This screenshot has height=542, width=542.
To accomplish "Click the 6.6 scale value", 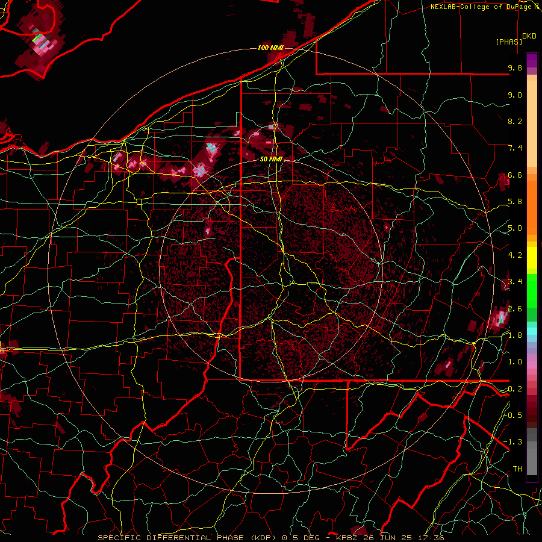I will click(515, 175).
